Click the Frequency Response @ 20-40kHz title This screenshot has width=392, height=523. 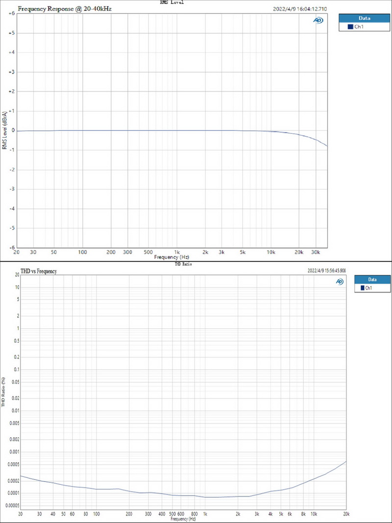[x=65, y=9]
